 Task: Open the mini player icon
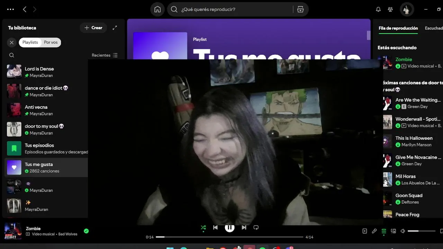pyautogui.click(x=441, y=231)
